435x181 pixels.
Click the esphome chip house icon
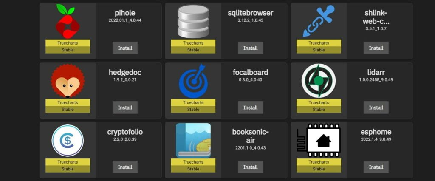click(319, 141)
